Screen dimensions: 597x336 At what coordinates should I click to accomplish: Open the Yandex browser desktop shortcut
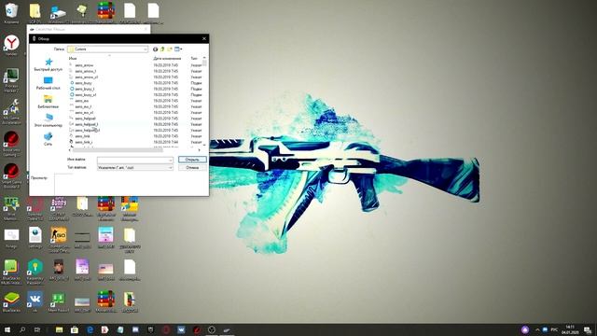[11, 45]
